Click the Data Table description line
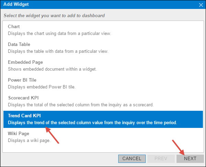Image resolution: width=206 pixels, height=167 pixels. pos(58,51)
